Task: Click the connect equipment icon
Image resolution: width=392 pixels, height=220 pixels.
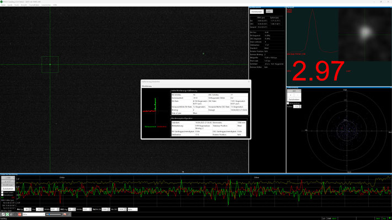Action: pos(3,215)
